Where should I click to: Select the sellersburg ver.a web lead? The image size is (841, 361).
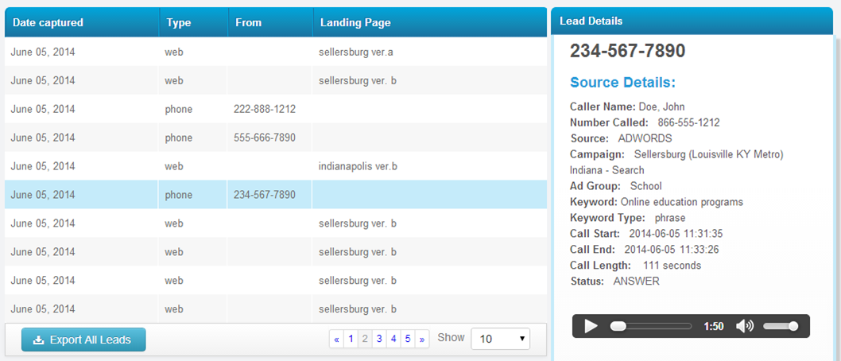[x=276, y=52]
